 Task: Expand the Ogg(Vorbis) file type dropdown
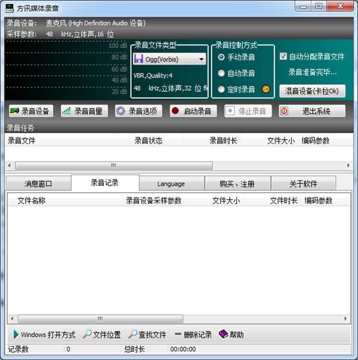(x=201, y=59)
